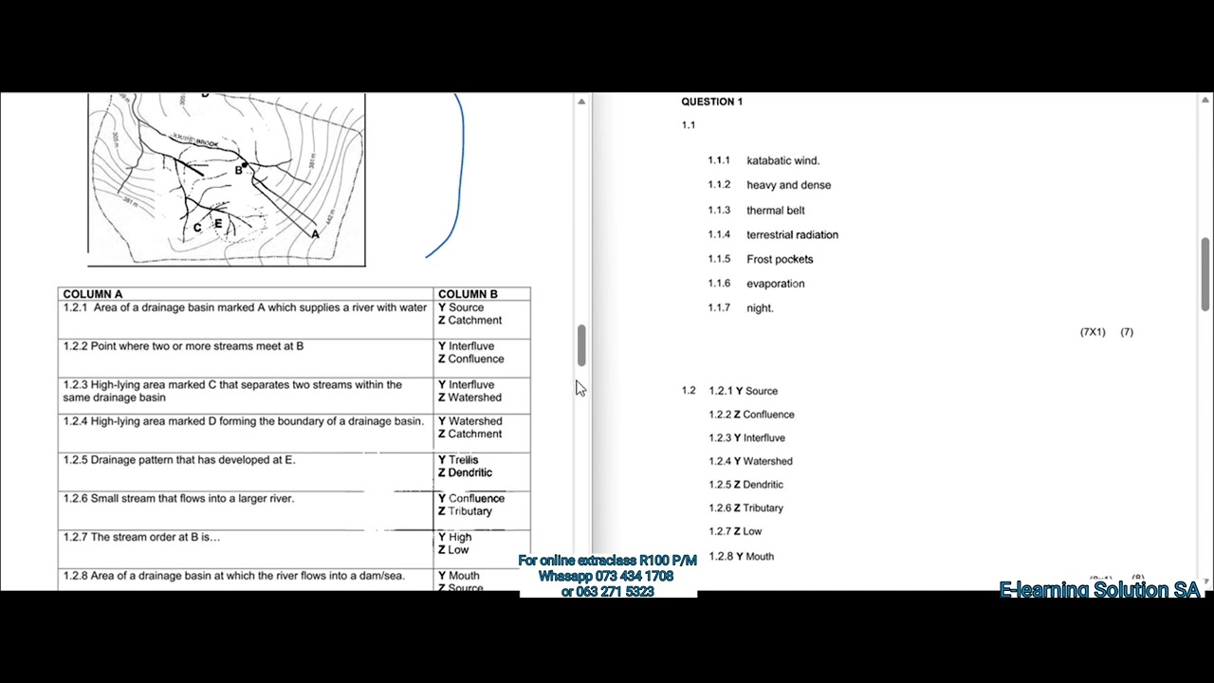The width and height of the screenshot is (1214, 683).
Task: Click option Z Catchment in row 1.2.1
Action: [x=469, y=321]
